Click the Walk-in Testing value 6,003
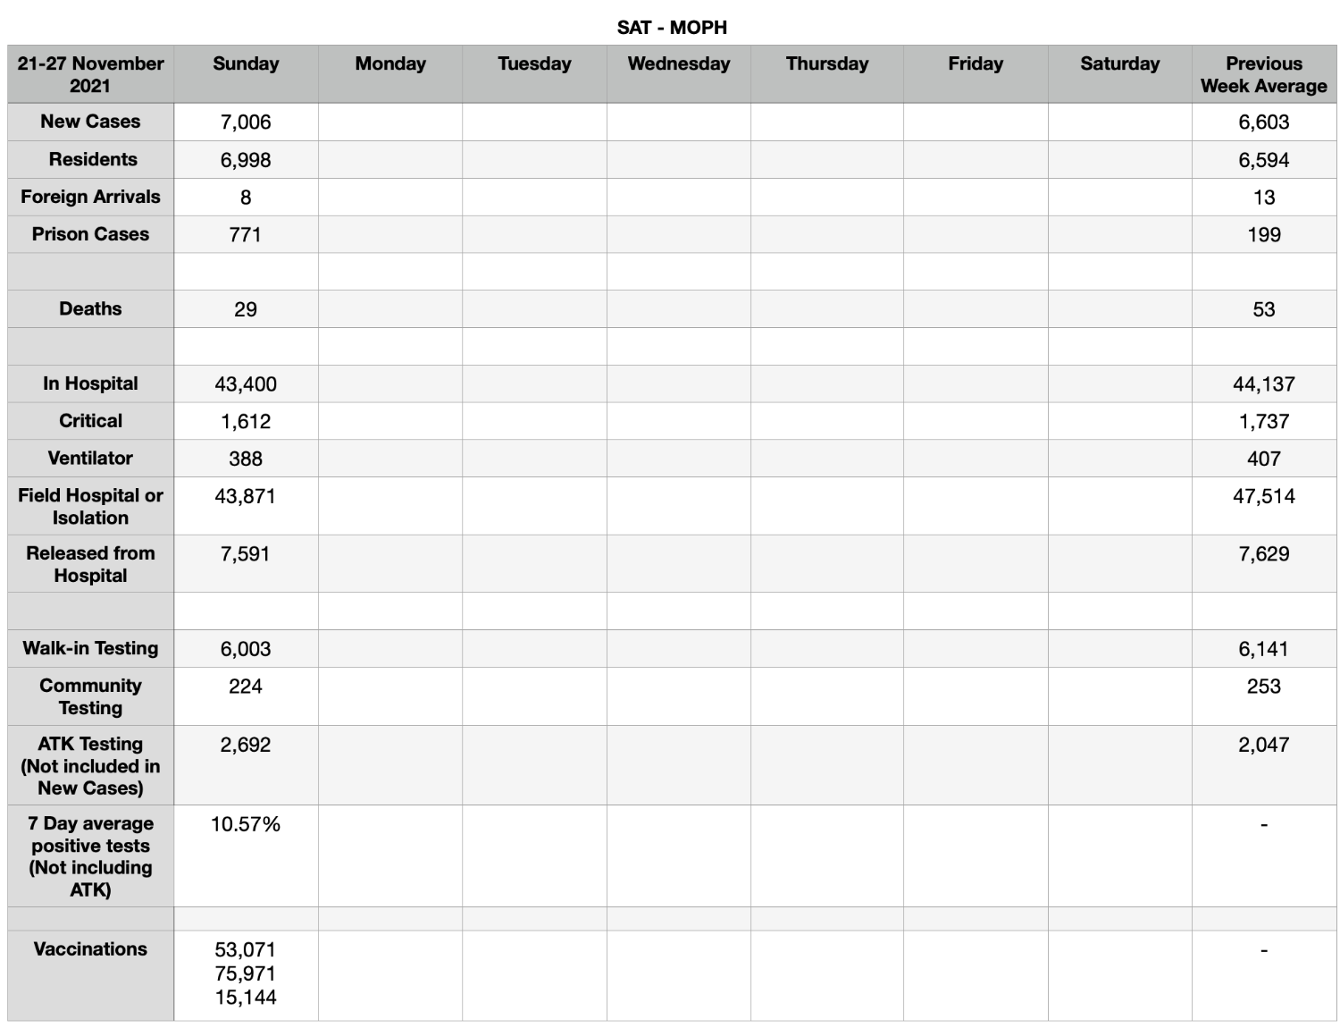 246,649
